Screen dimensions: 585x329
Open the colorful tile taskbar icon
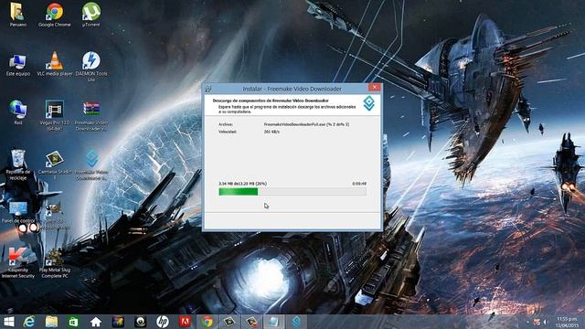[x=118, y=322]
